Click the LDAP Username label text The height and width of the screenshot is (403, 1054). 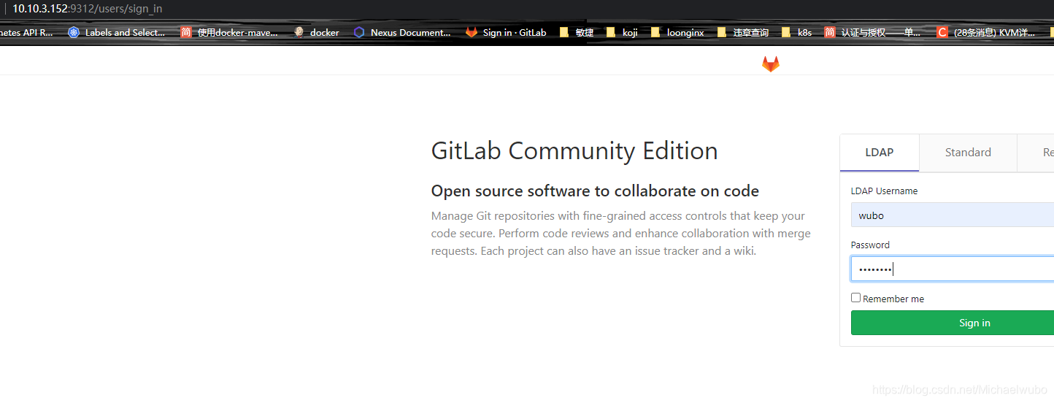[884, 191]
